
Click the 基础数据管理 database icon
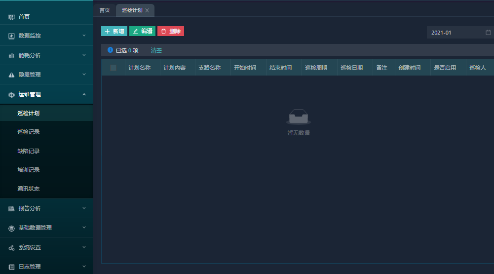pyautogui.click(x=11, y=228)
